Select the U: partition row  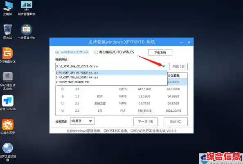click(x=122, y=103)
